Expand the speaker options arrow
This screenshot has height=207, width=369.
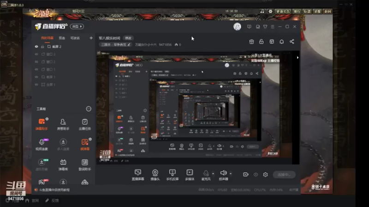pyautogui.click(x=231, y=174)
